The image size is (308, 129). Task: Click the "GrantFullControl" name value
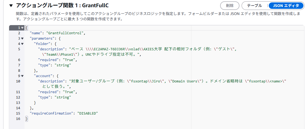tap(65, 33)
